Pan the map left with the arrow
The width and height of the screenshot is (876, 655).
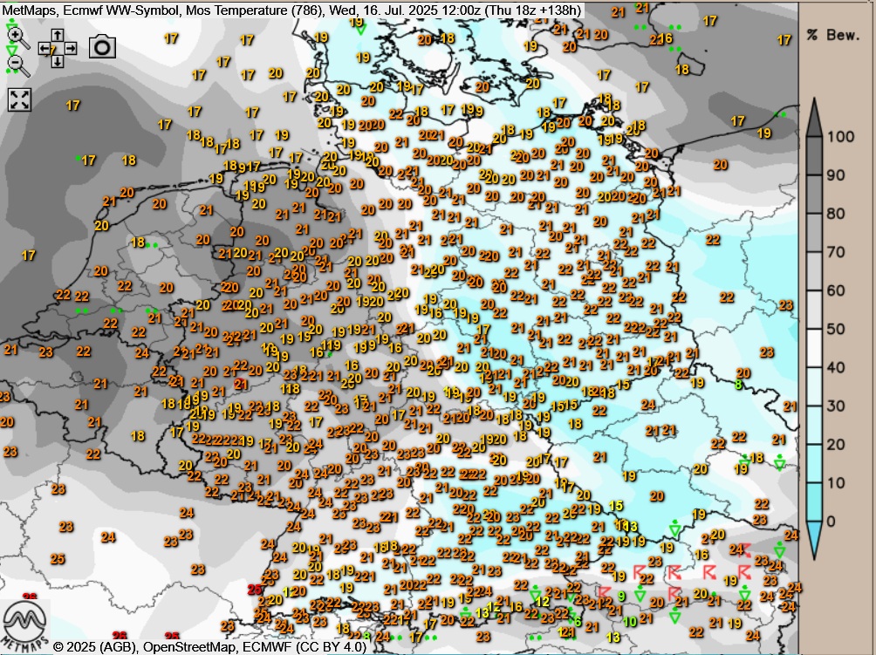(x=45, y=49)
